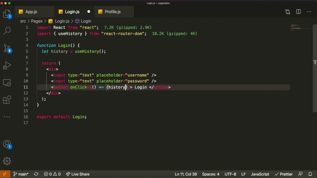Open More Actions menu in editor toolbar
This screenshot has width=317, height=178.
[309, 12]
